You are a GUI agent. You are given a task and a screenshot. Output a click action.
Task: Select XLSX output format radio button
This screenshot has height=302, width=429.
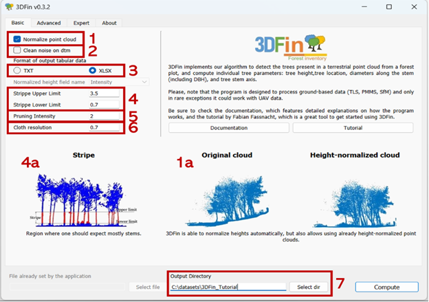tap(93, 70)
